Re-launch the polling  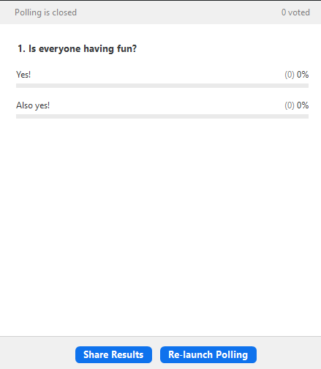[208, 354]
